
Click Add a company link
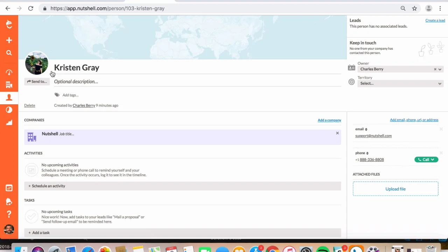pos(329,120)
